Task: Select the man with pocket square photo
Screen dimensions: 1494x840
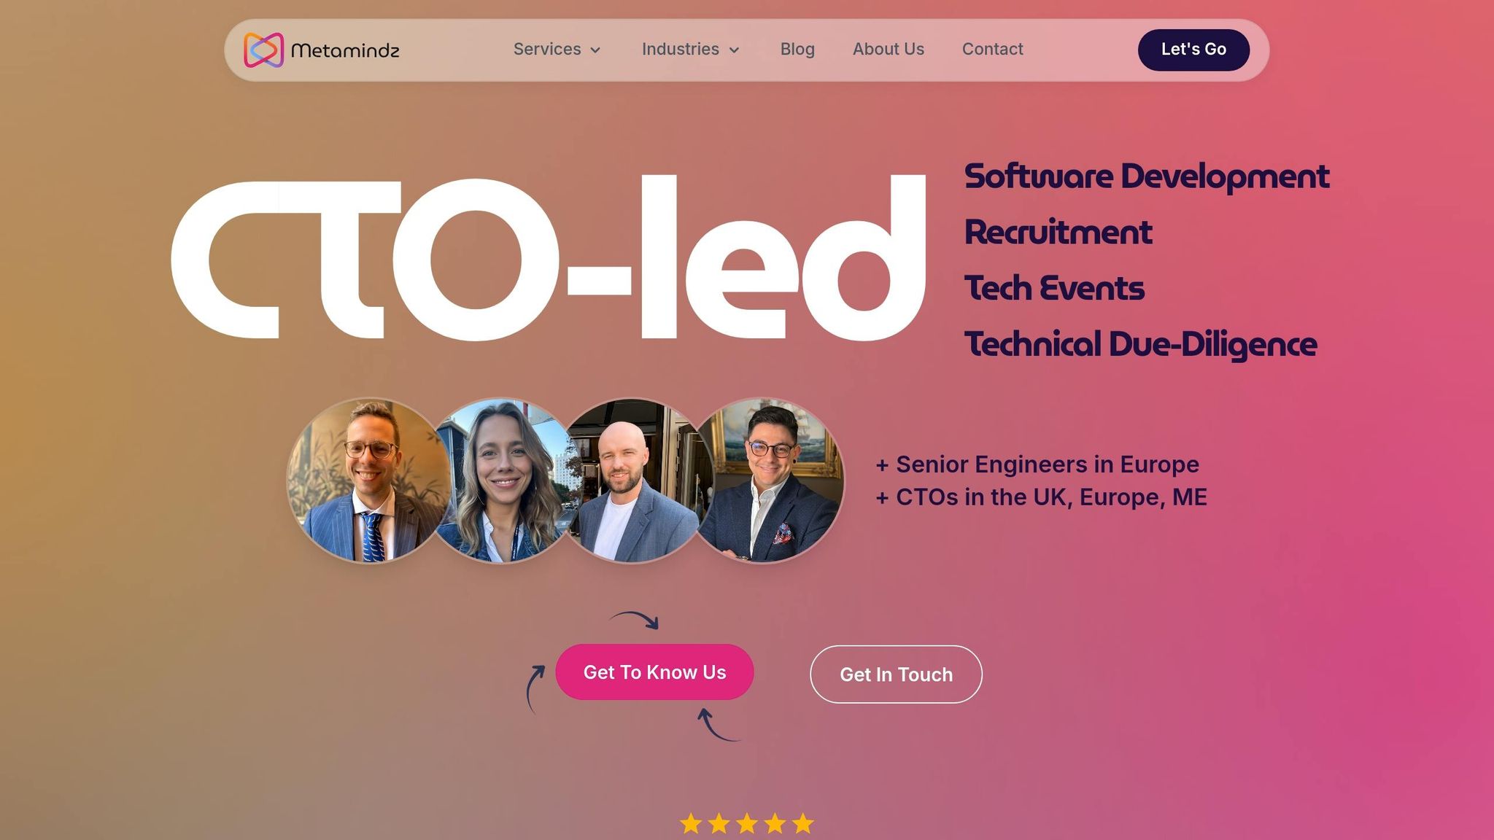Action: click(767, 481)
